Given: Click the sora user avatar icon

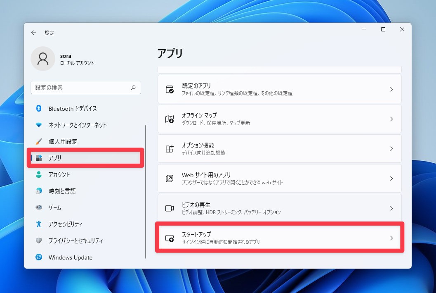Looking at the screenshot, I should coord(43,59).
